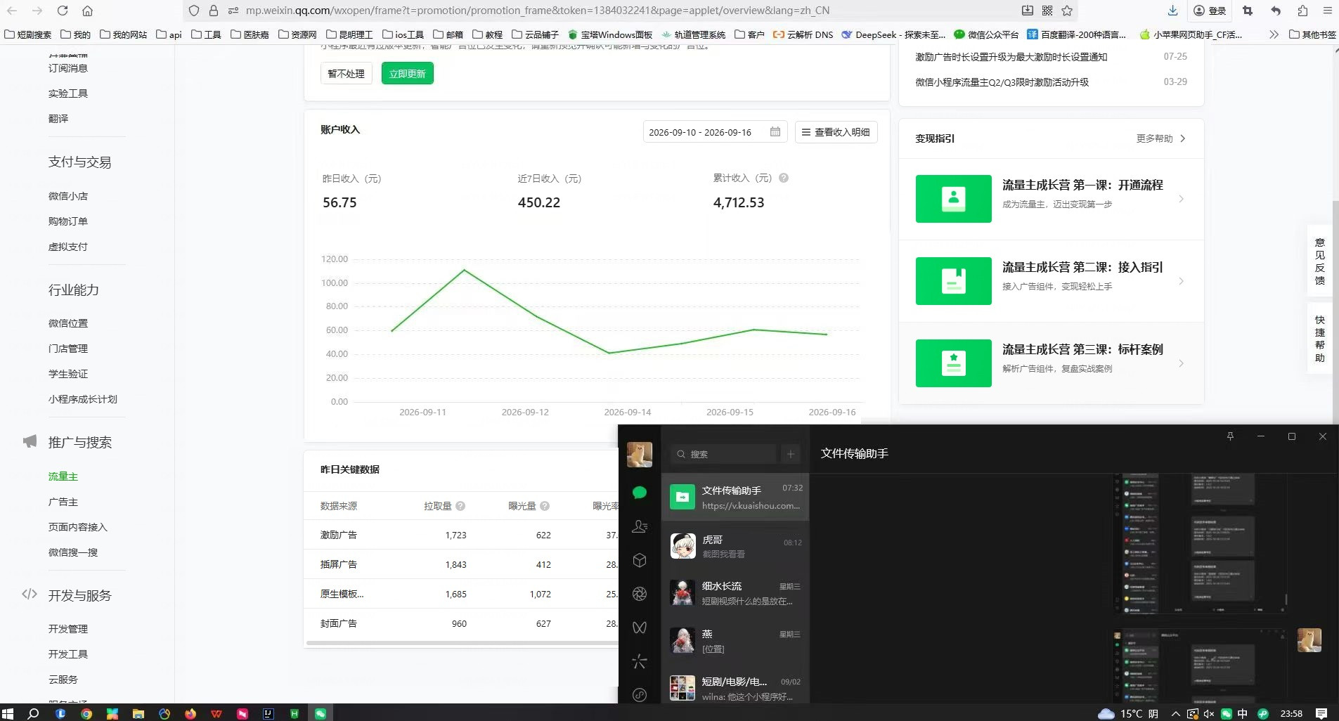The height and width of the screenshot is (721, 1339).
Task: Open WeChat Moments shutter icon
Action: (640, 594)
